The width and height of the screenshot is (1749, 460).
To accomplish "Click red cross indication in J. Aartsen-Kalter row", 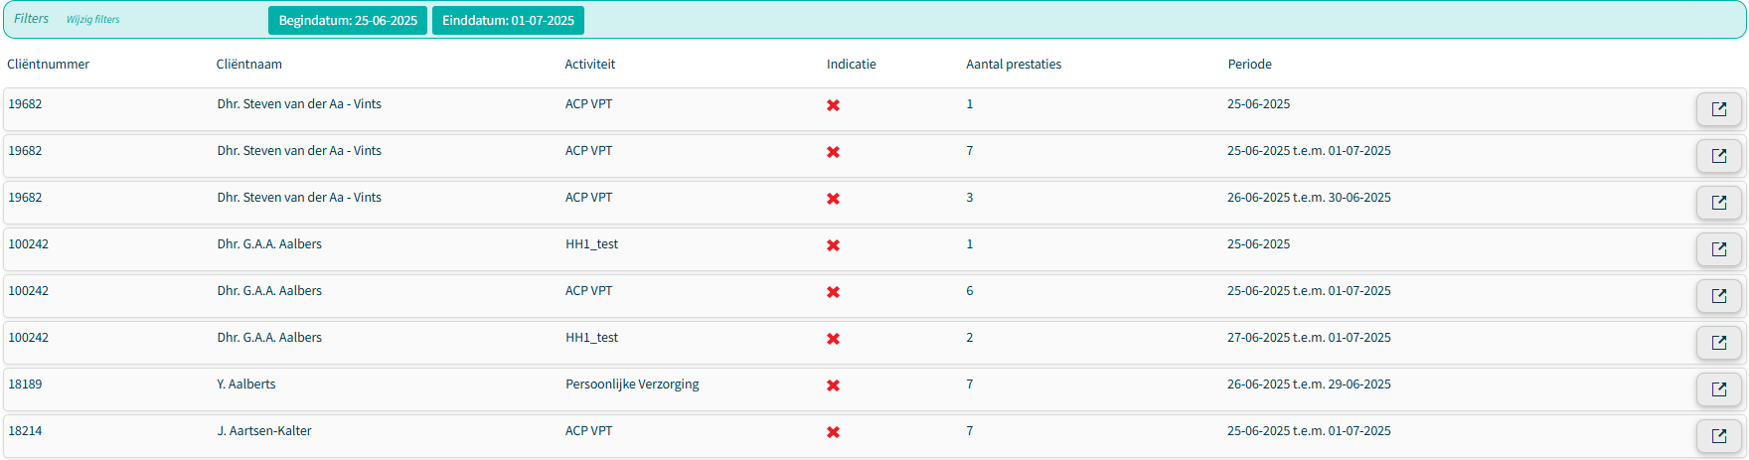I will (x=833, y=432).
